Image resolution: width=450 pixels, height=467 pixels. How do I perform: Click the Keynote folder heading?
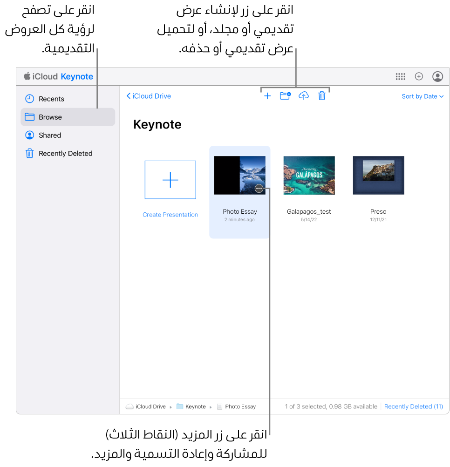pyautogui.click(x=157, y=124)
